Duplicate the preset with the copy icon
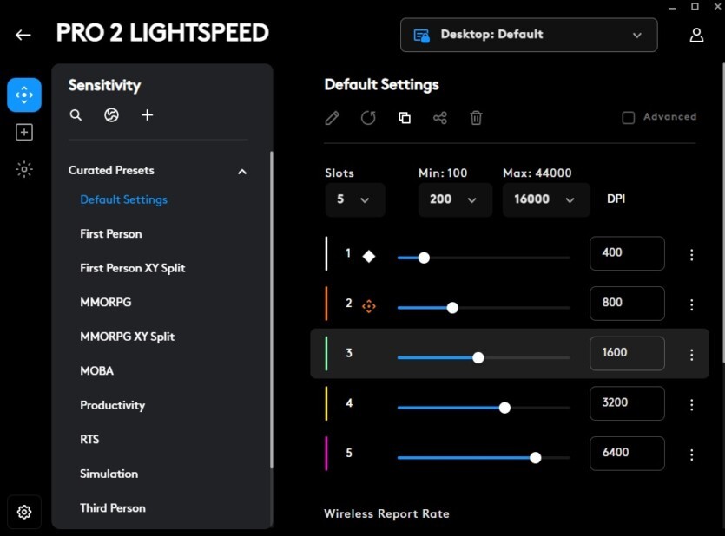The image size is (725, 536). 404,117
